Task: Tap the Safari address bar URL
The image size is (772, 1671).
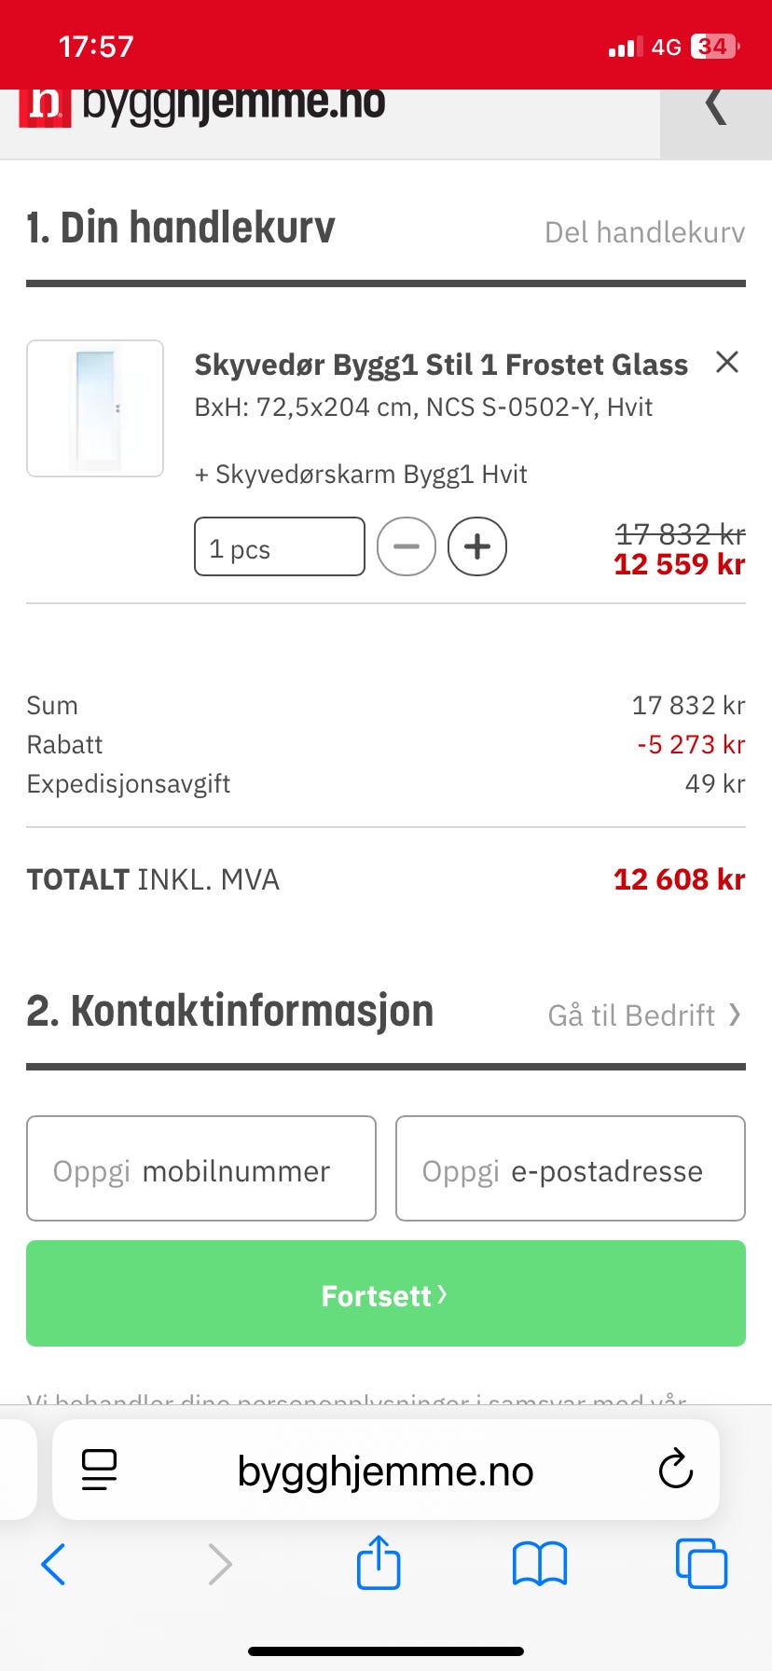Action: [385, 1471]
